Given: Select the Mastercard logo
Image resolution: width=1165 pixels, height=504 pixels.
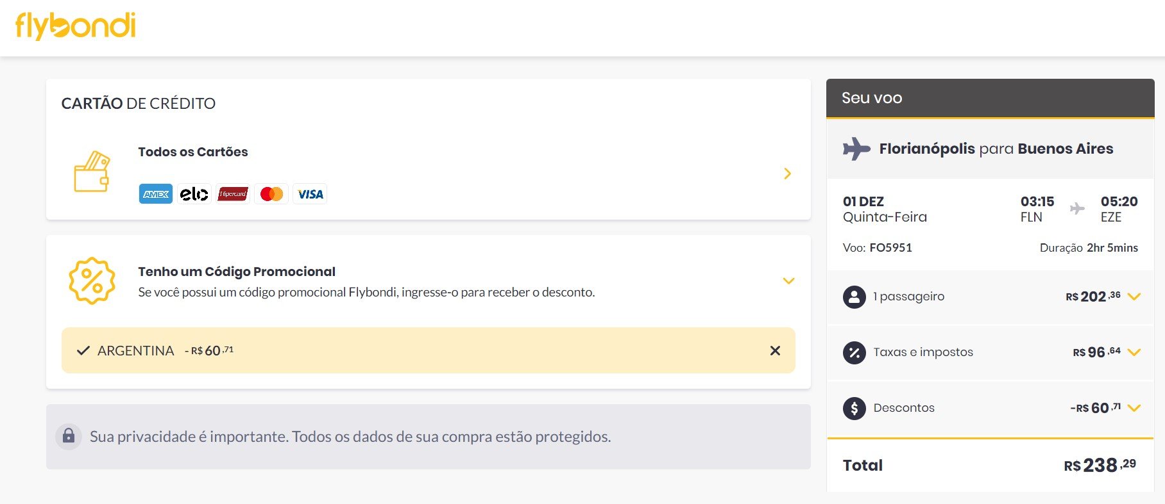Looking at the screenshot, I should pyautogui.click(x=271, y=194).
